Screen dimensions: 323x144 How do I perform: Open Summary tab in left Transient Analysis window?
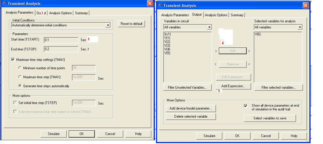point(81,13)
